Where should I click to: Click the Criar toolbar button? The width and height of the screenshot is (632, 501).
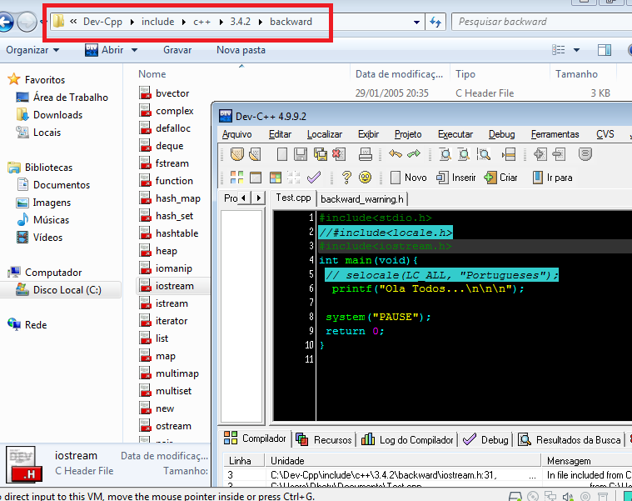coord(501,178)
